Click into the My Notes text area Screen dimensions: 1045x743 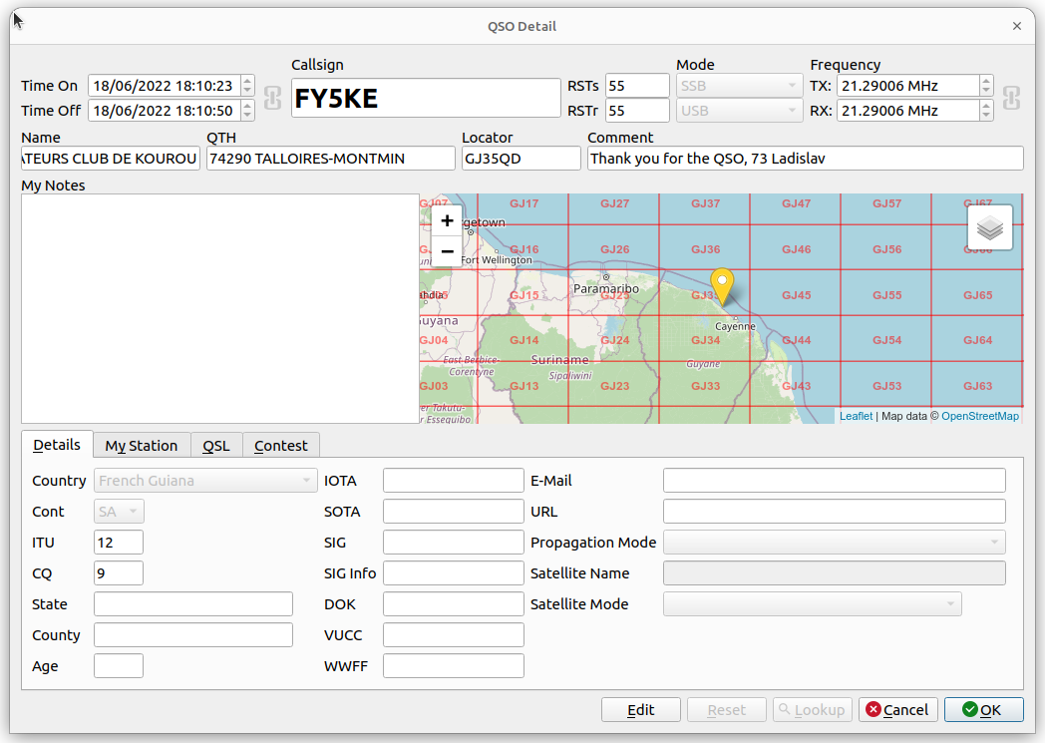tap(220, 308)
